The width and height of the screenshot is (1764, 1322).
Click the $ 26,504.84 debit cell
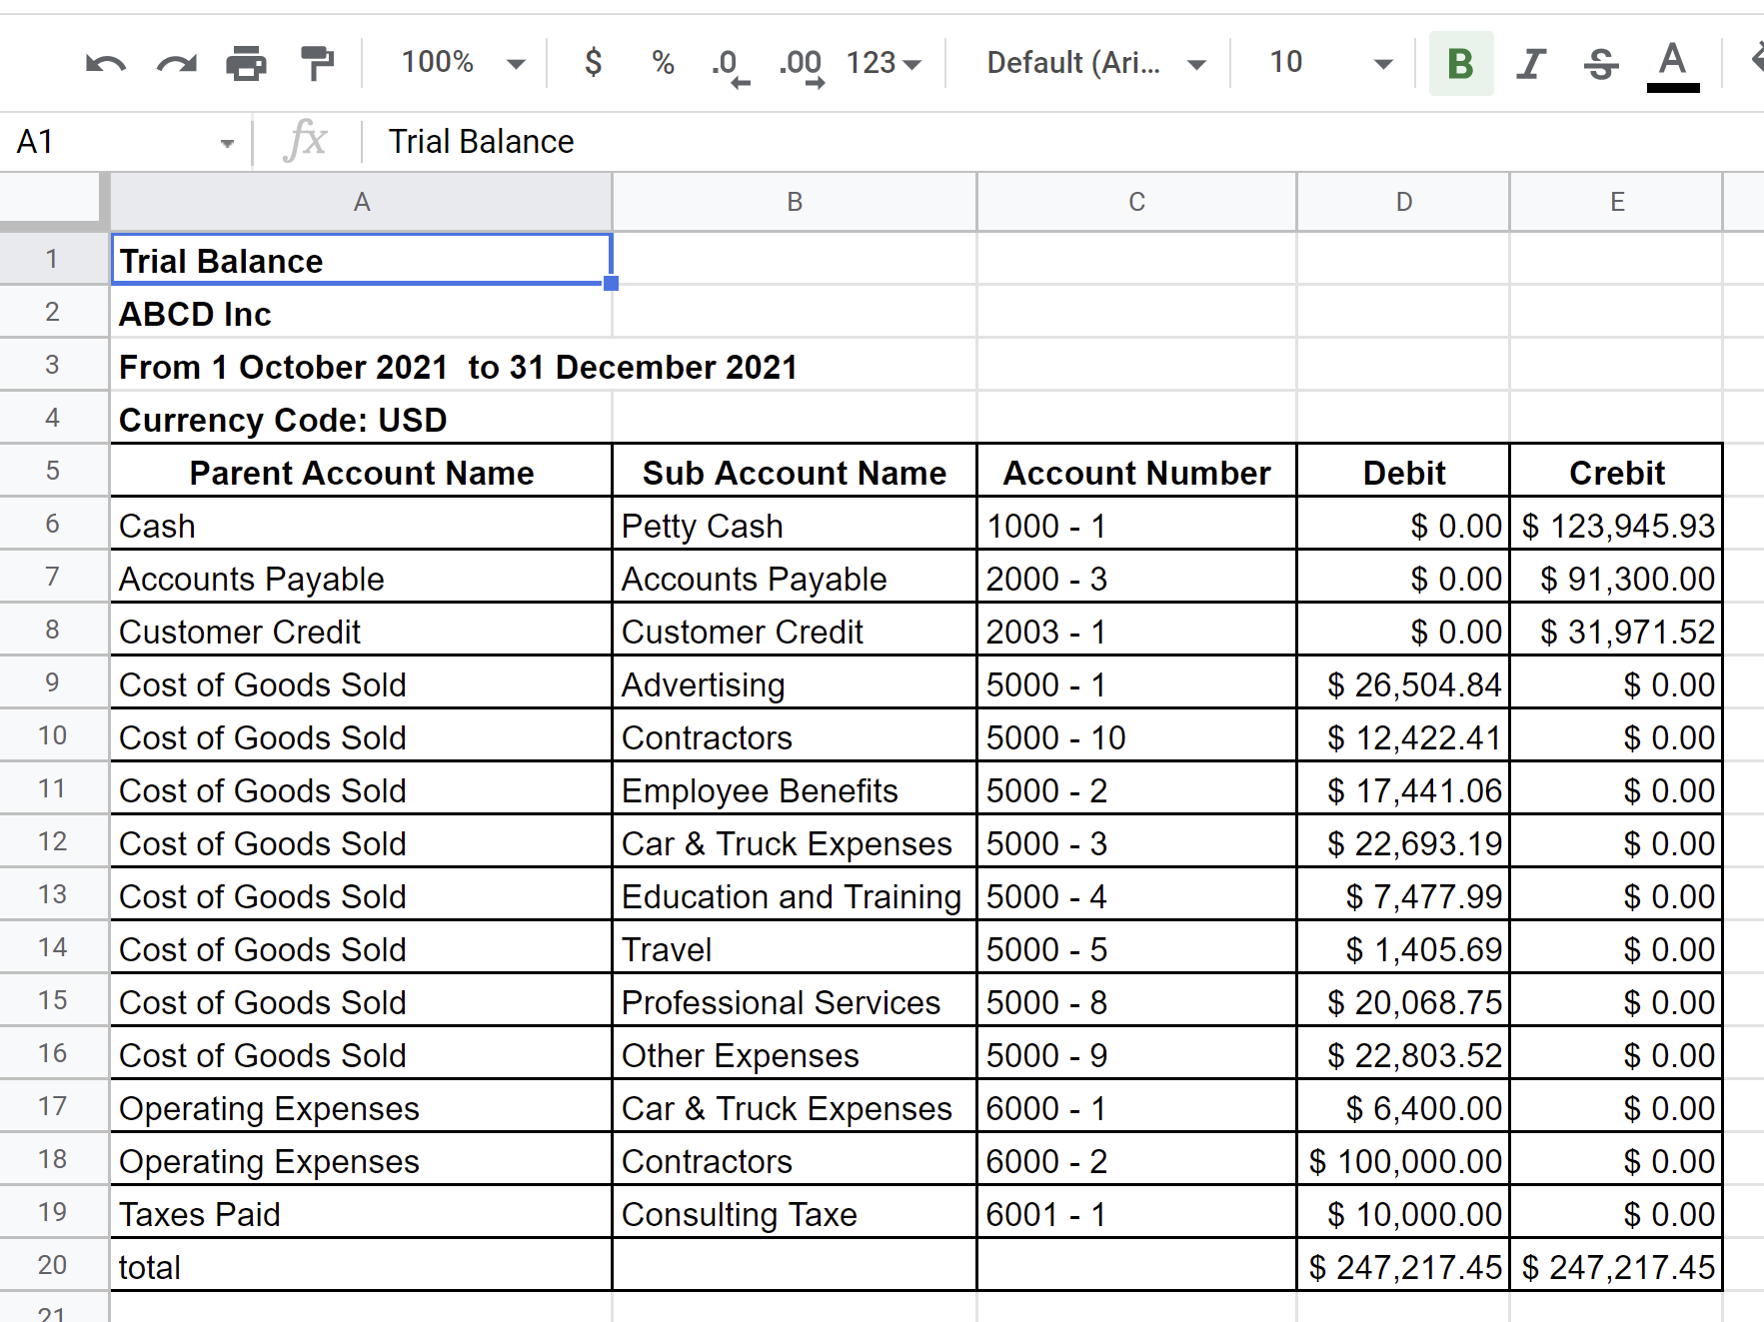(x=1403, y=684)
